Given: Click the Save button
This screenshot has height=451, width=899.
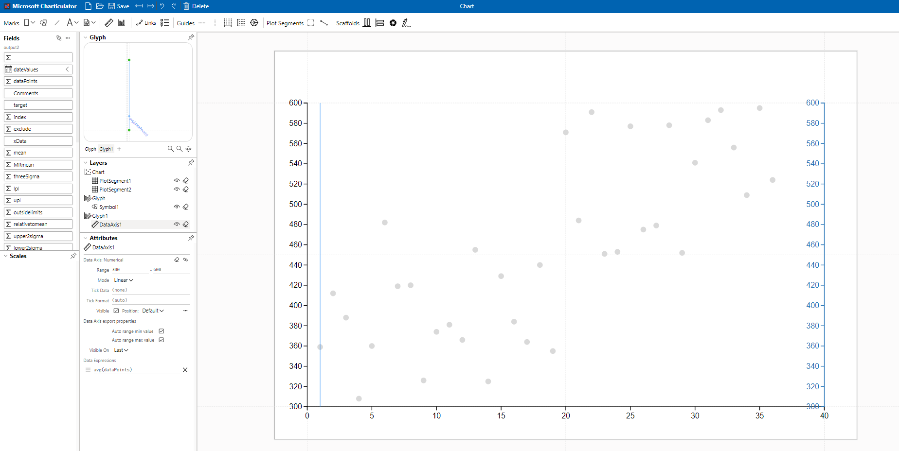Looking at the screenshot, I should point(118,6).
